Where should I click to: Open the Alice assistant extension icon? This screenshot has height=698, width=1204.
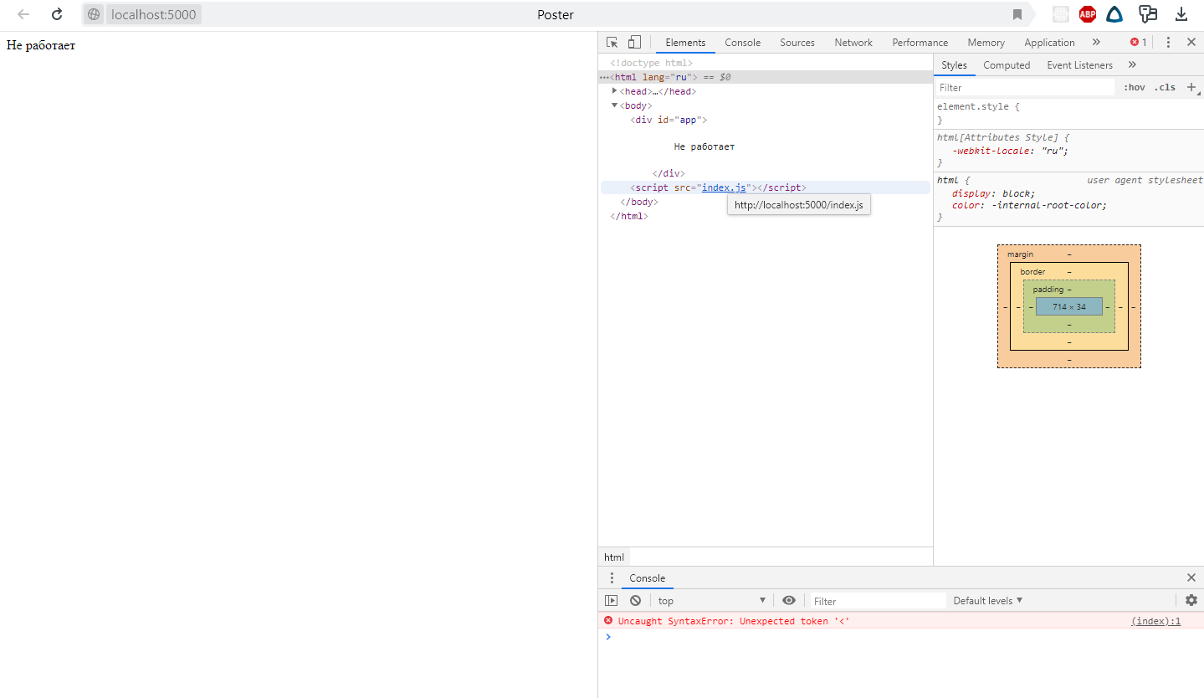tap(1114, 14)
